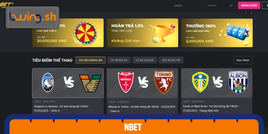Click the Leeds United club crest
Screen dimensions: 268x134
[x=200, y=82]
